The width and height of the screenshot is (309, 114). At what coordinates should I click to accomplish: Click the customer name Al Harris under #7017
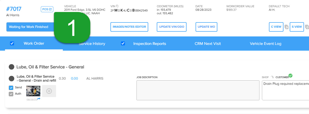(x=13, y=15)
